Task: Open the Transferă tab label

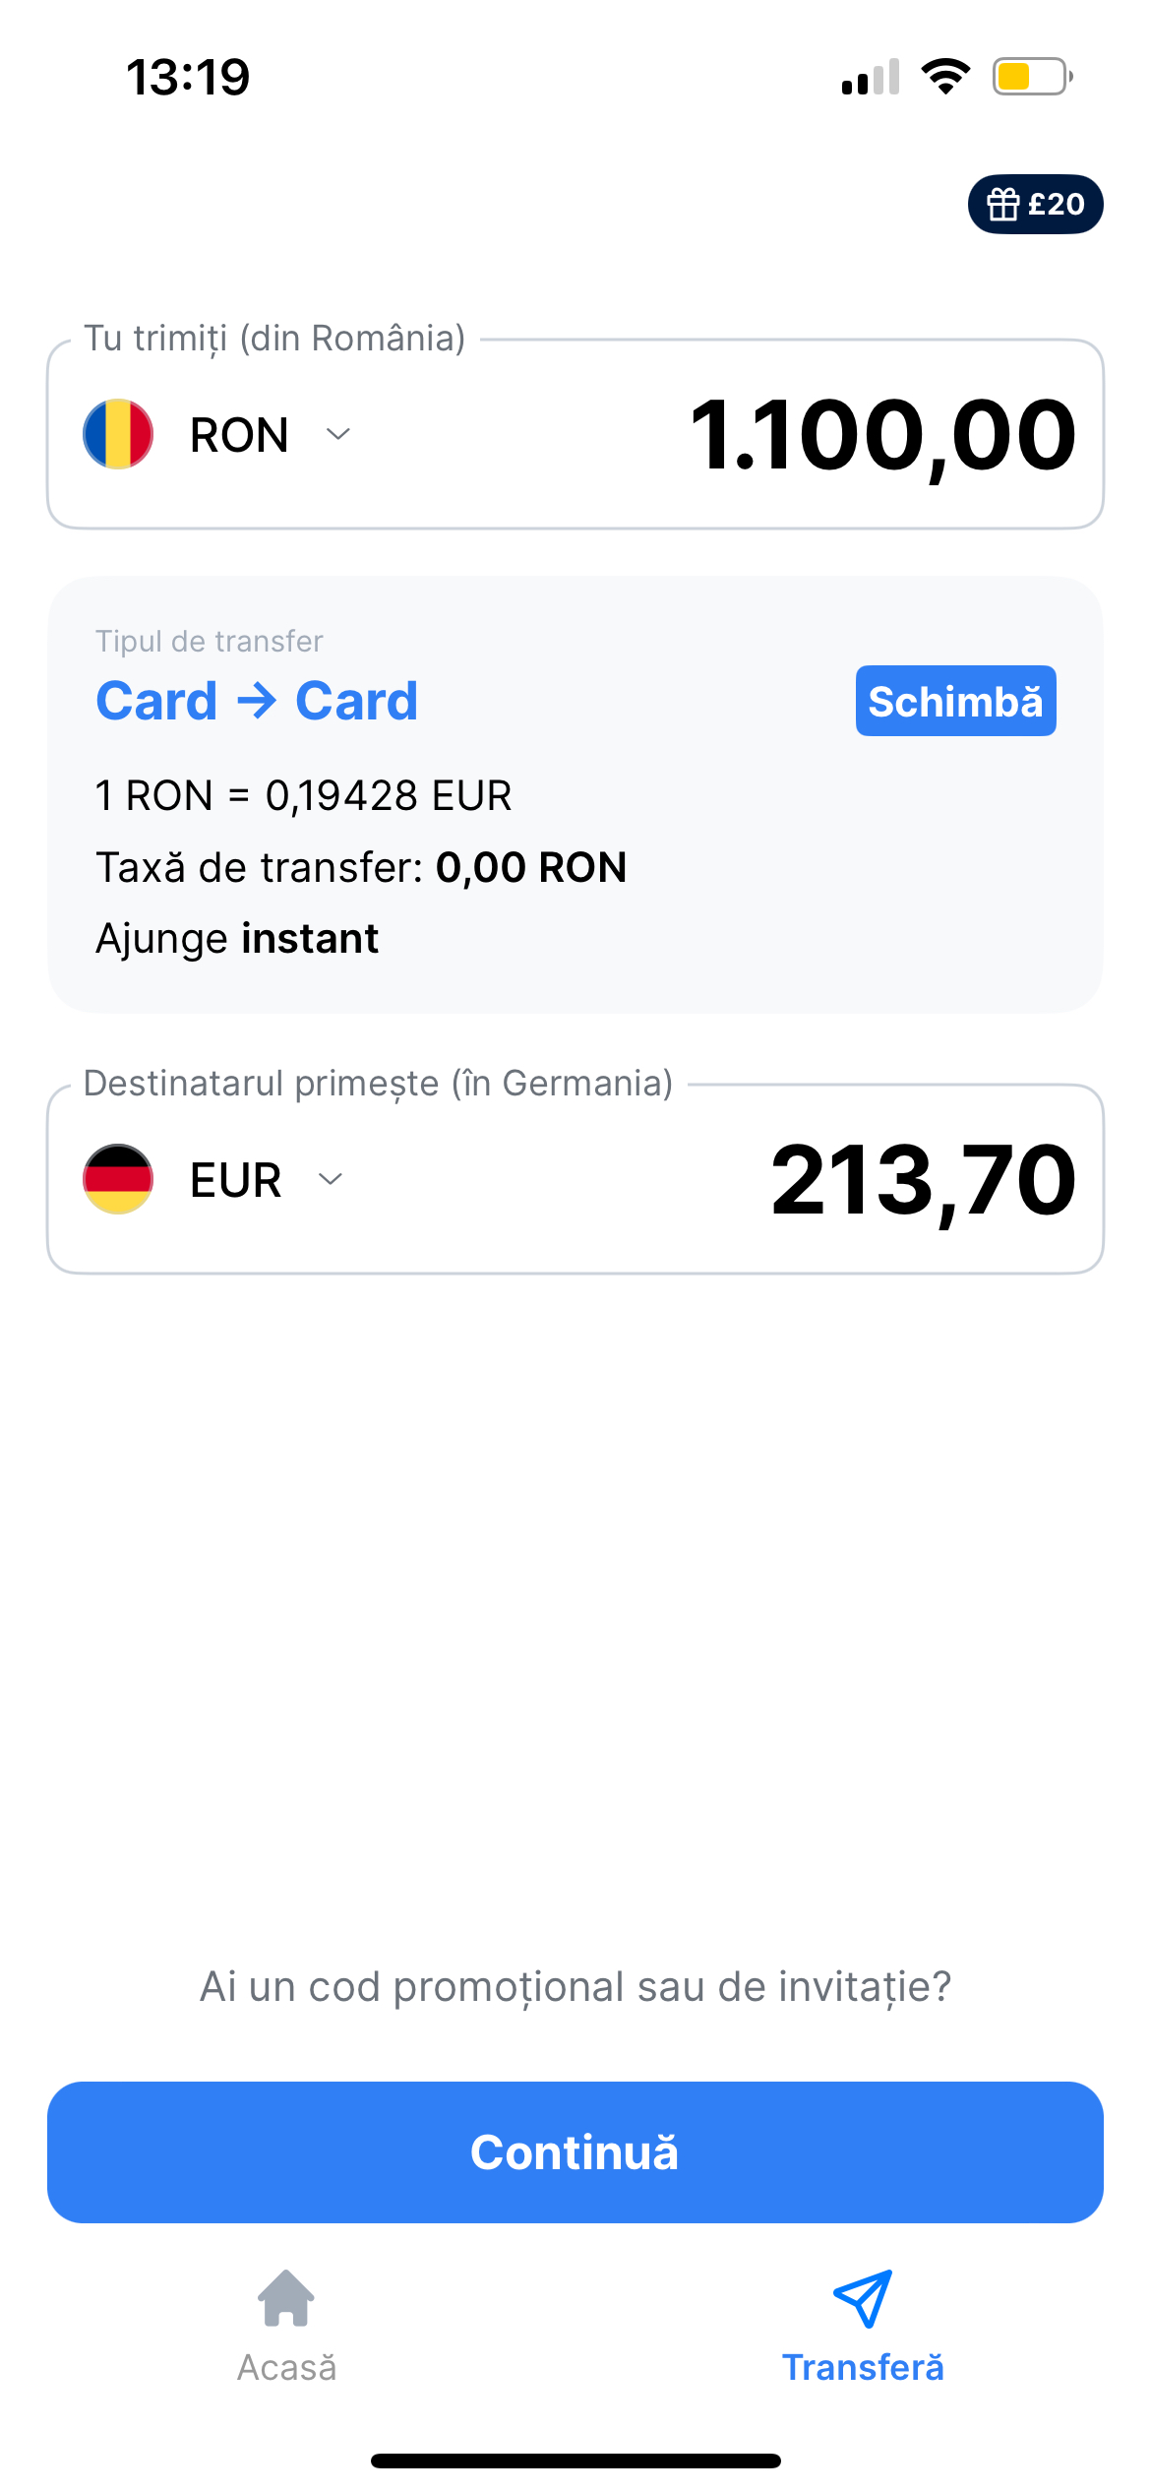Action: coord(863,2367)
